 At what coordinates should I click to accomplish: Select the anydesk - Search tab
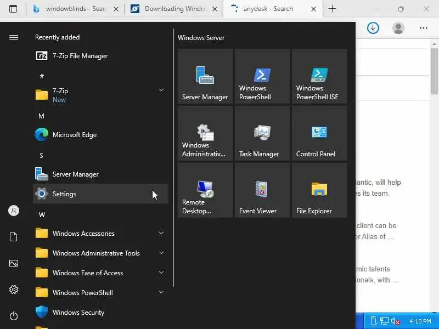[x=273, y=9]
